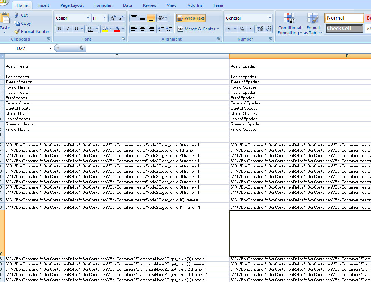Enable Merge & Center
371x282 pixels.
pos(198,29)
